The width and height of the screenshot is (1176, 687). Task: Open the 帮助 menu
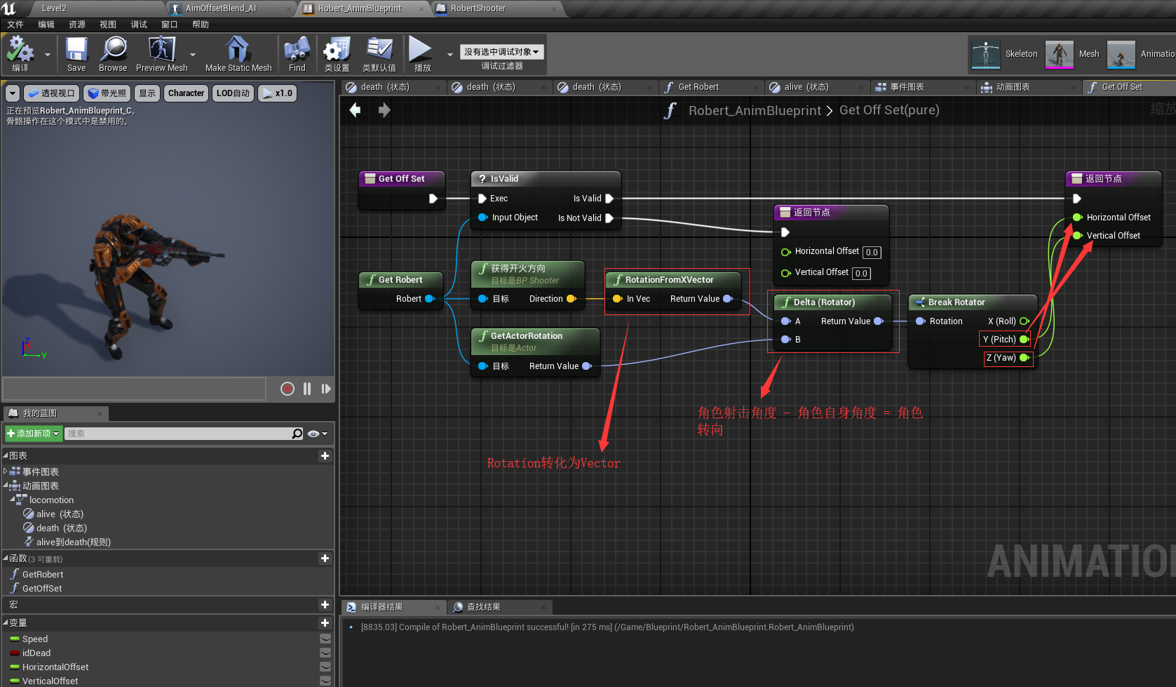(x=201, y=25)
